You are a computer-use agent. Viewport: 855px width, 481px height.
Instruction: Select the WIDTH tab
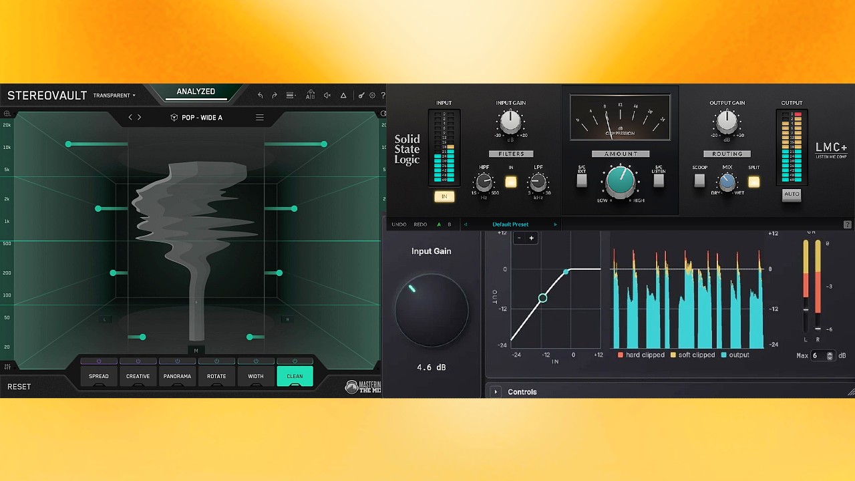click(x=256, y=376)
